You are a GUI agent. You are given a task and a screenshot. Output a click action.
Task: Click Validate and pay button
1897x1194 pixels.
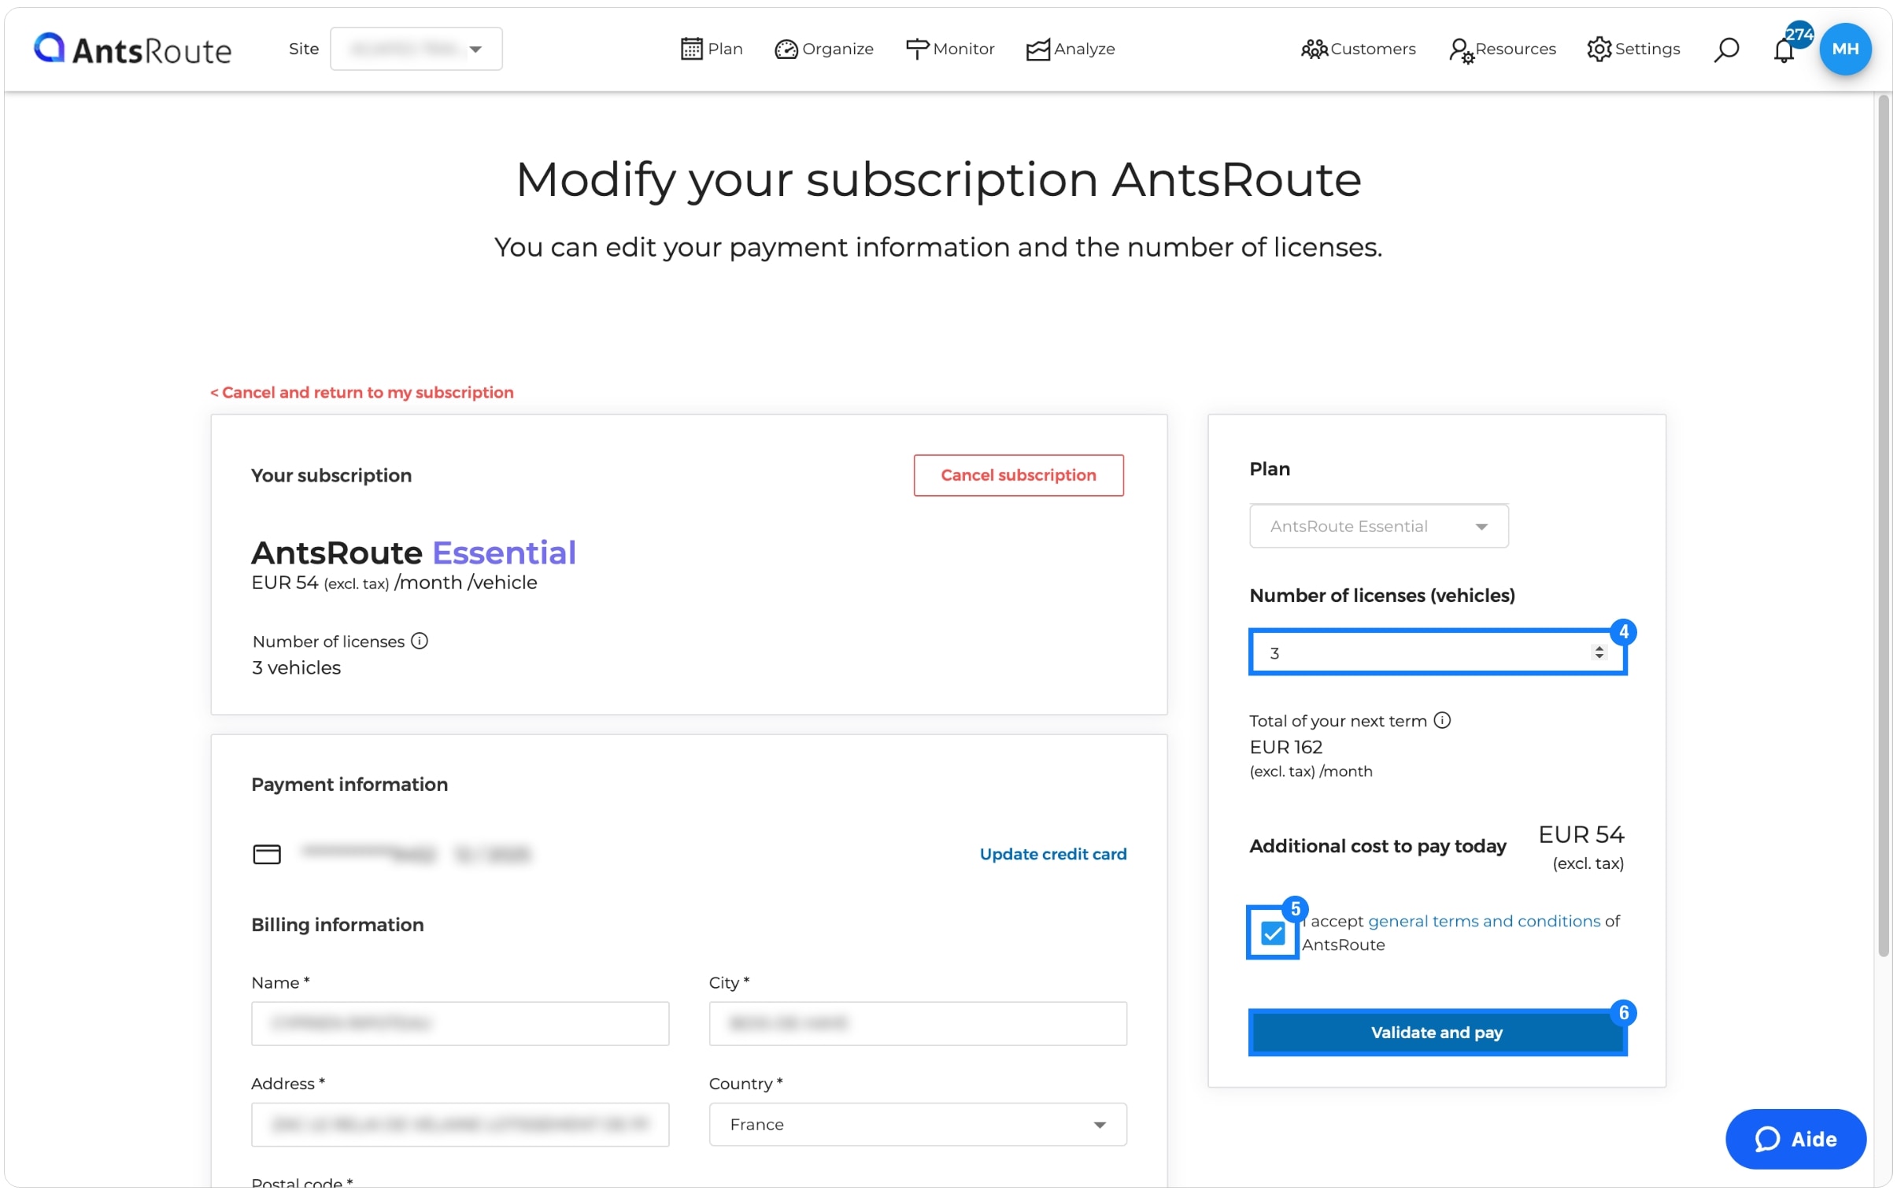click(x=1437, y=1032)
